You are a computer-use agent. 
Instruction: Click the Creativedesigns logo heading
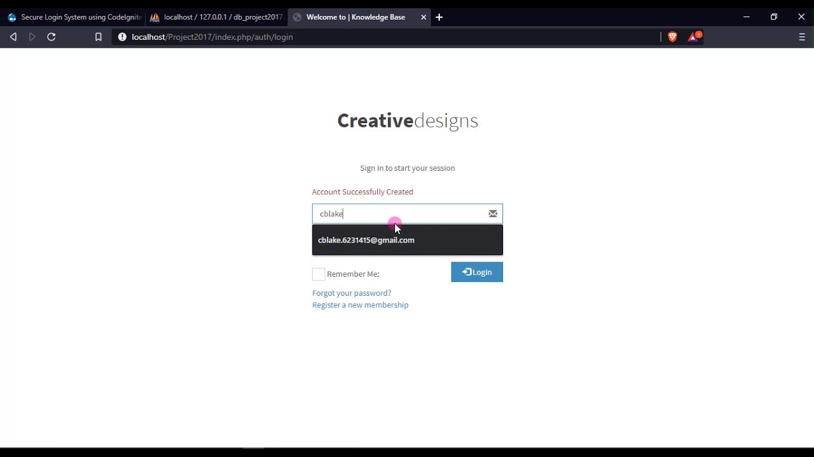point(408,121)
